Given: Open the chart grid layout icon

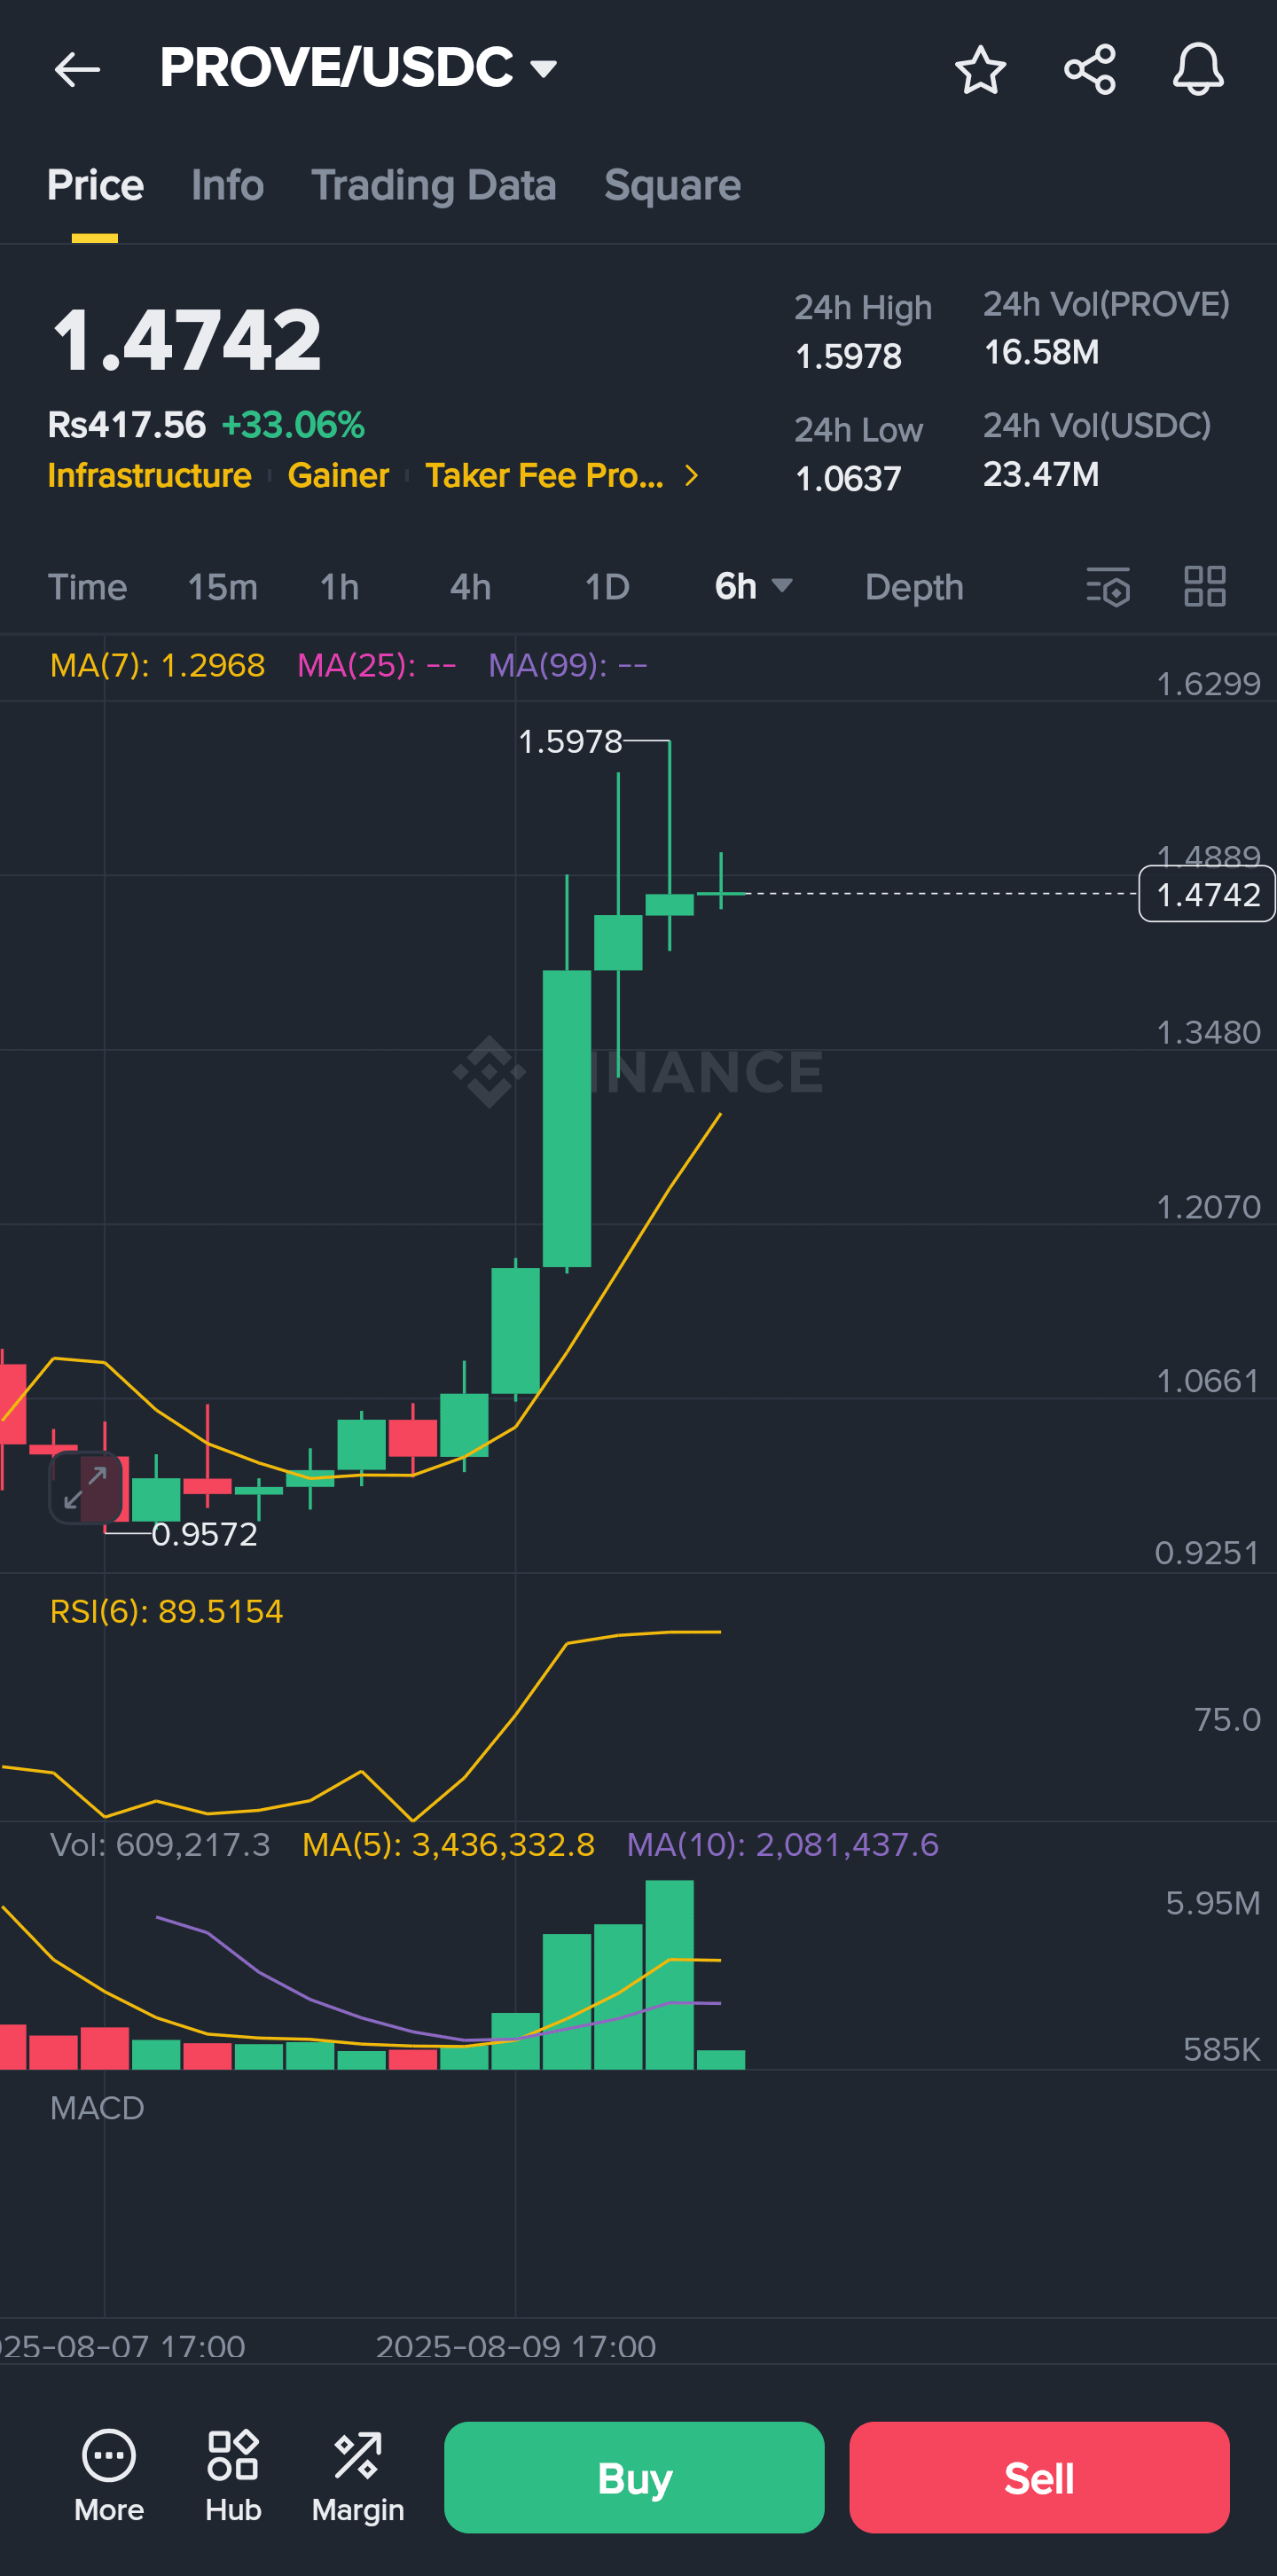Looking at the screenshot, I should click(1204, 587).
